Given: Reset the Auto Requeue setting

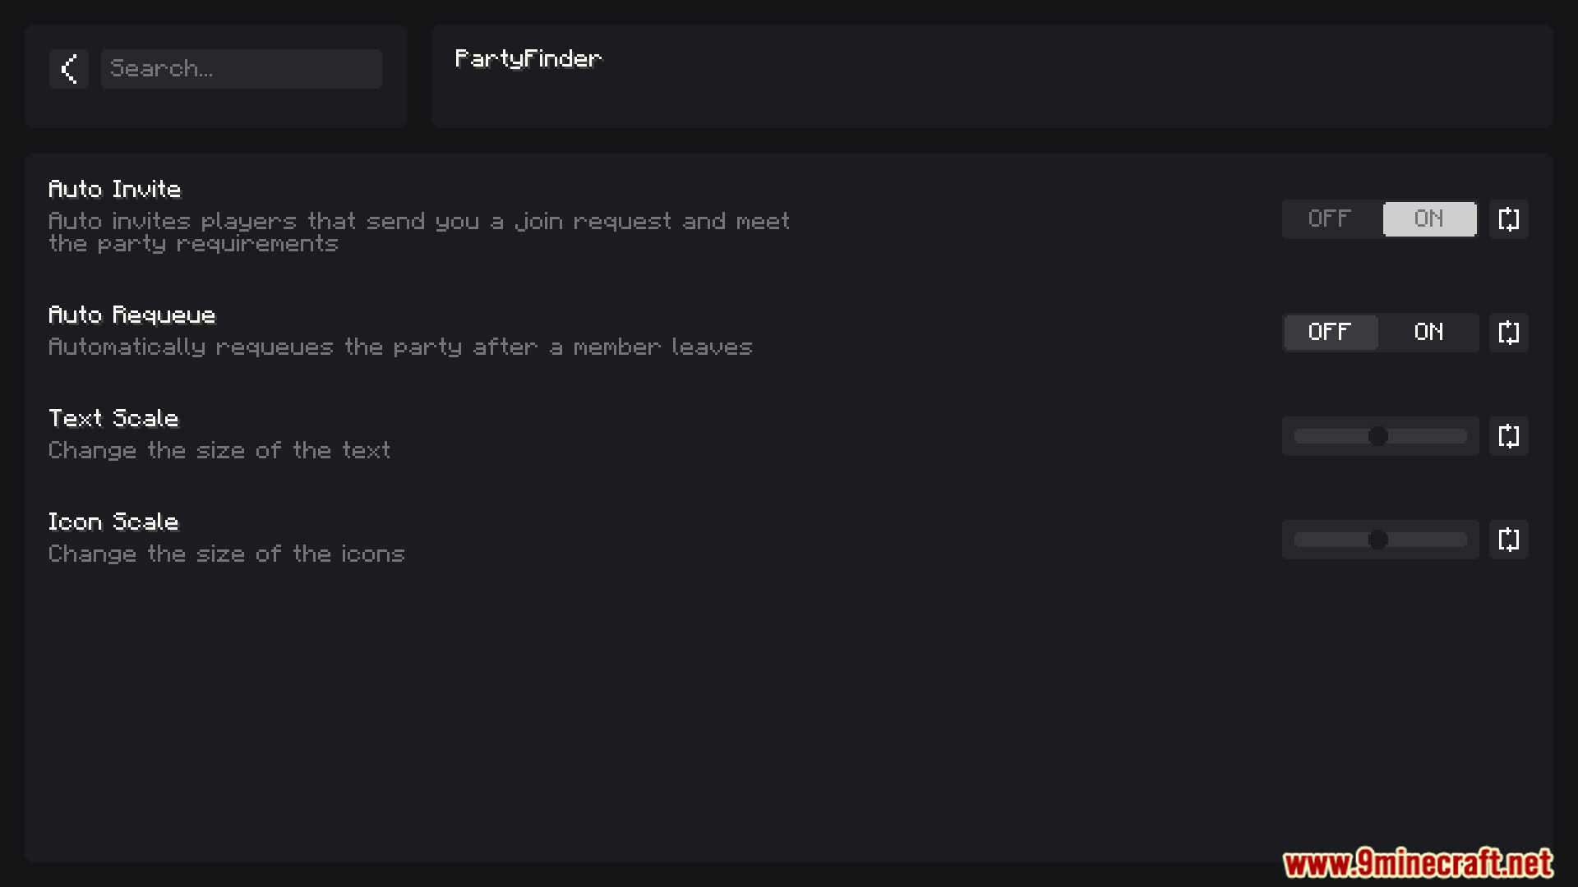Looking at the screenshot, I should coord(1508,333).
